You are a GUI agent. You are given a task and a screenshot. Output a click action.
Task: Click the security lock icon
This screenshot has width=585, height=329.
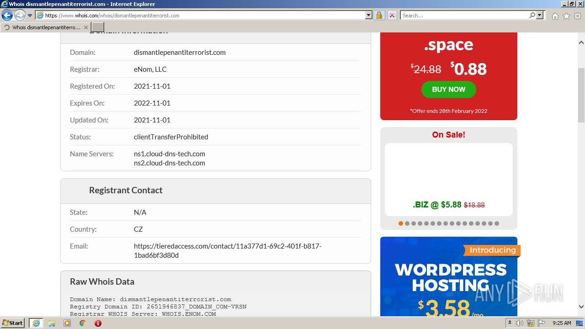(379, 16)
